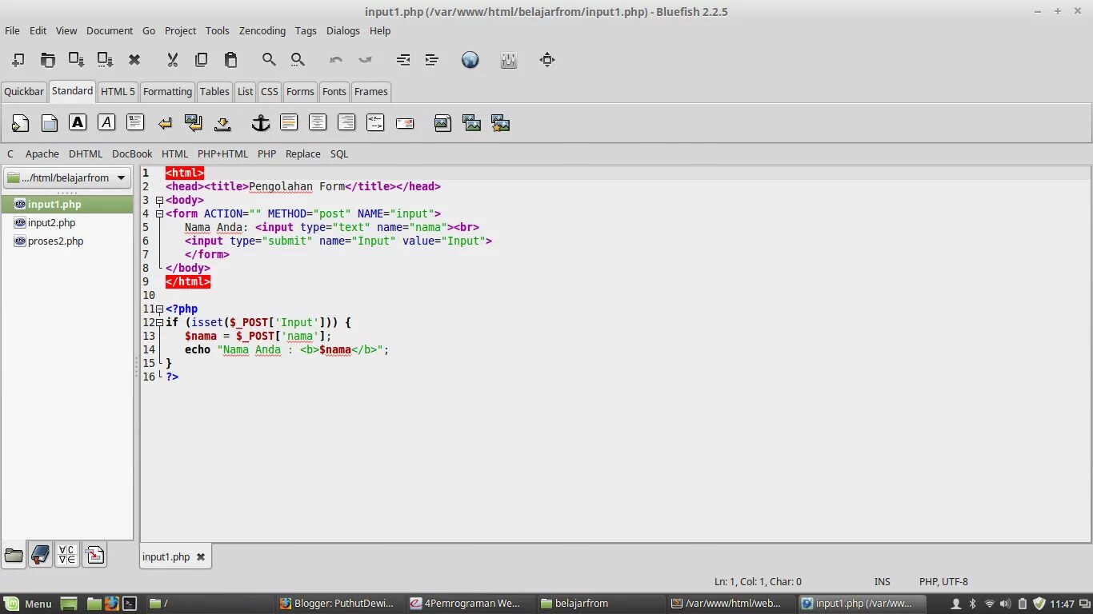Open the advanced Find and Replace tool
Image resolution: width=1093 pixels, height=614 pixels.
[x=298, y=60]
